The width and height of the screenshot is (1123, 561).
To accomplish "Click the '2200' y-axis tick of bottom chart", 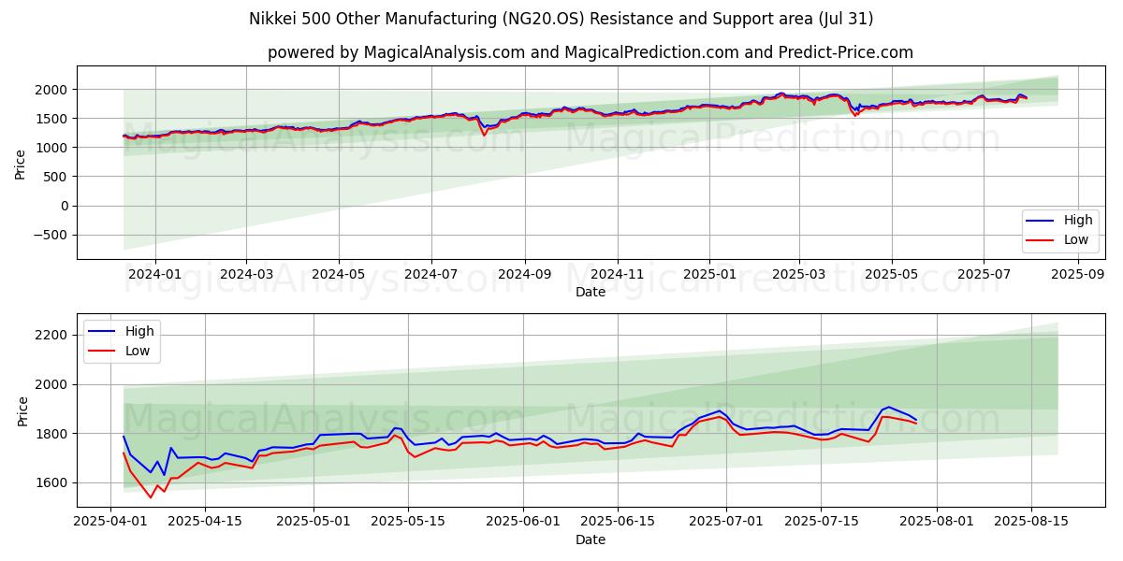I will point(53,336).
